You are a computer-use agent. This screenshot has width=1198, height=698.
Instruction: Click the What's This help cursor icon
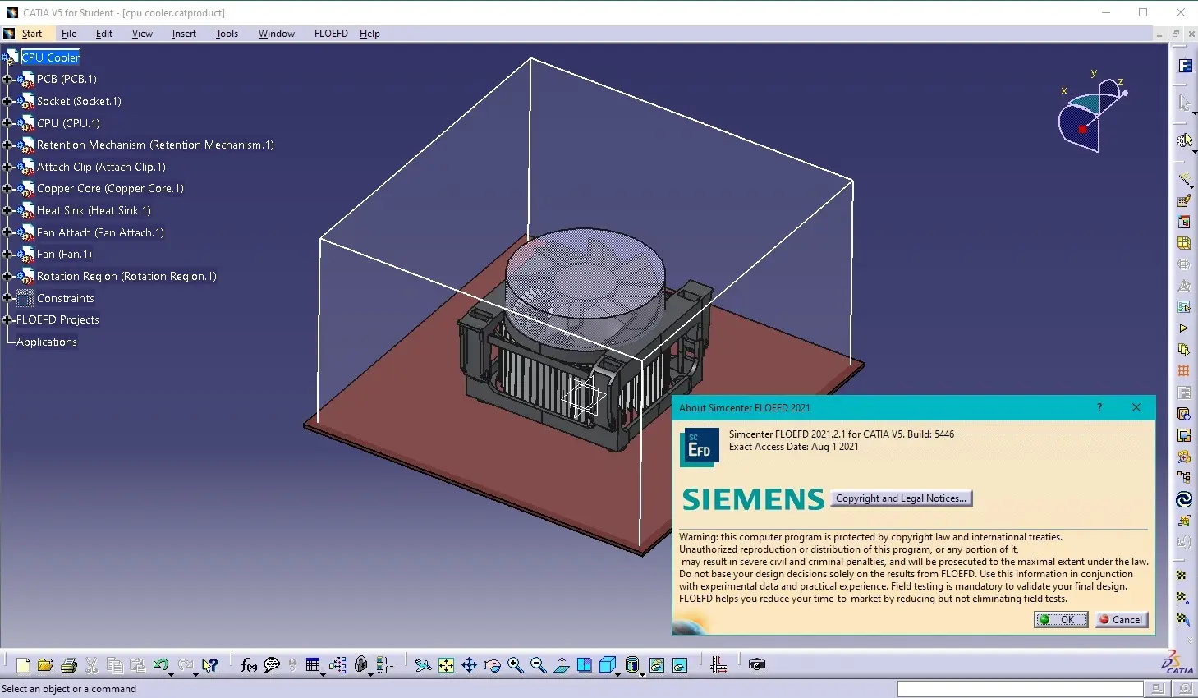pos(210,665)
